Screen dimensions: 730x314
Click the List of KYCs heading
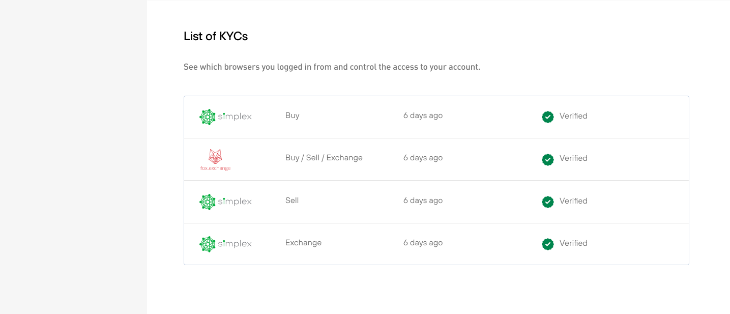[x=215, y=36]
